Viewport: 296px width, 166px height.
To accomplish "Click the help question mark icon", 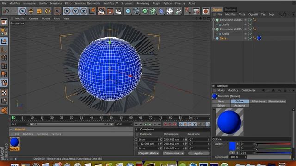I will click(187, 11).
